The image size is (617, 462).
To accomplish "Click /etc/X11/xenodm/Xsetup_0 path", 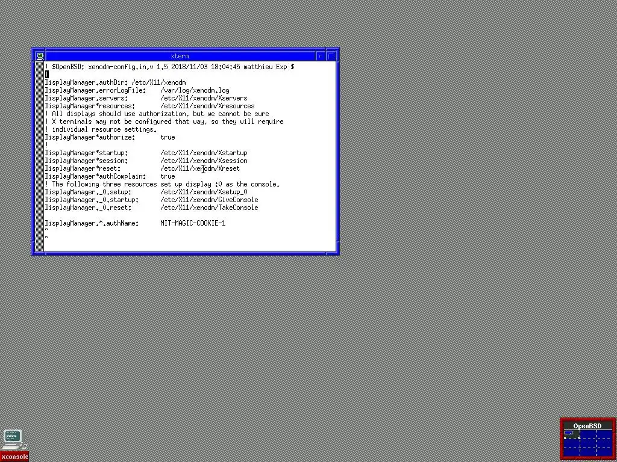I will coord(204,192).
